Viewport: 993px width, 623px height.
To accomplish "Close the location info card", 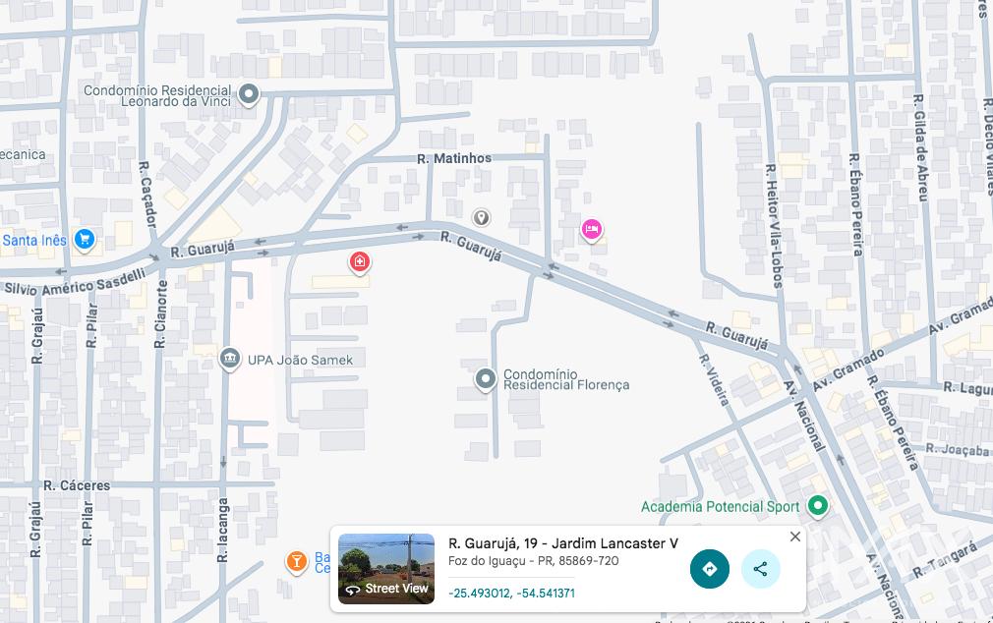I will coord(795,537).
